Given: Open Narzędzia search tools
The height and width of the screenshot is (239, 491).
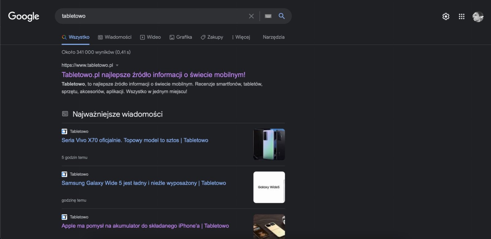Looking at the screenshot, I should click(273, 37).
